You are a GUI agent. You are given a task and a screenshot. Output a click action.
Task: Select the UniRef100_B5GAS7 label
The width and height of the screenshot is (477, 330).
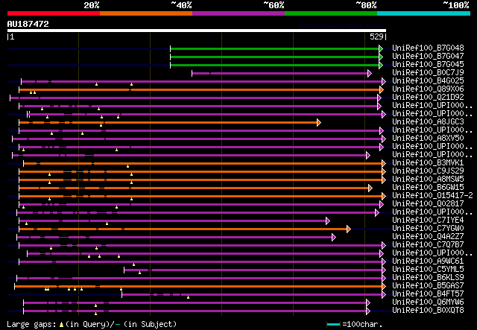(x=428, y=286)
